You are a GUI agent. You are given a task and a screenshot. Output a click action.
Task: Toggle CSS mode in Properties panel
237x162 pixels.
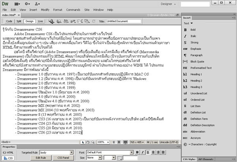pyautogui.click(x=8, y=158)
